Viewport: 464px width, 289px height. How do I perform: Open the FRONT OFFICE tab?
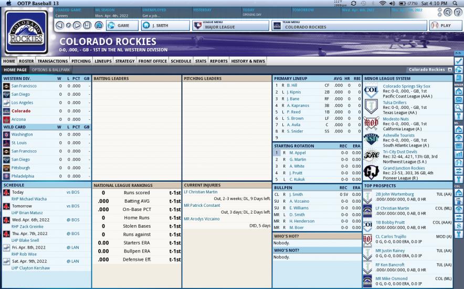coord(153,61)
